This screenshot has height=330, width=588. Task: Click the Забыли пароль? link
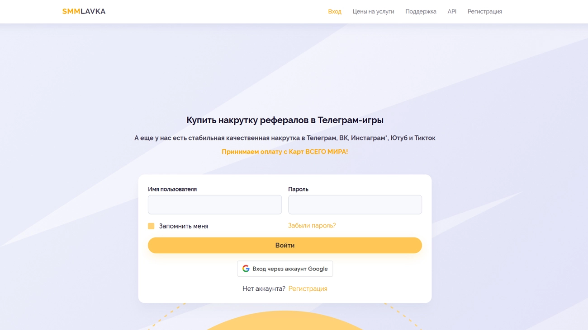pyautogui.click(x=312, y=225)
